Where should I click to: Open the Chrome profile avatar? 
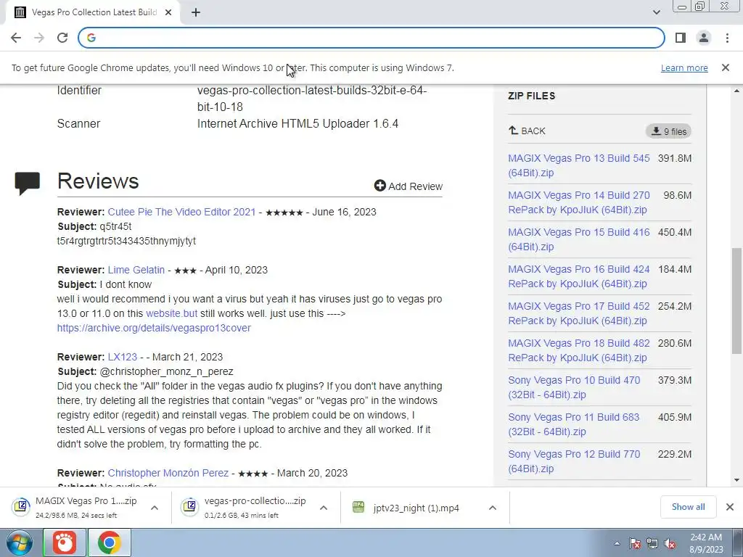click(704, 38)
